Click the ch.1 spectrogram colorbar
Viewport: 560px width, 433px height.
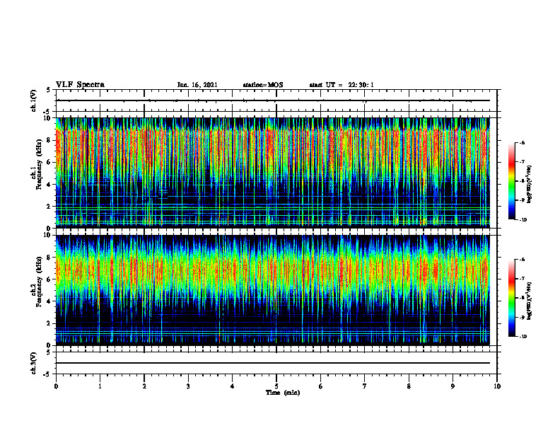(x=512, y=181)
